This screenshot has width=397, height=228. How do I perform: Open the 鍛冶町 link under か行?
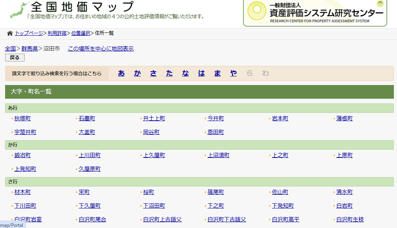click(x=22, y=155)
